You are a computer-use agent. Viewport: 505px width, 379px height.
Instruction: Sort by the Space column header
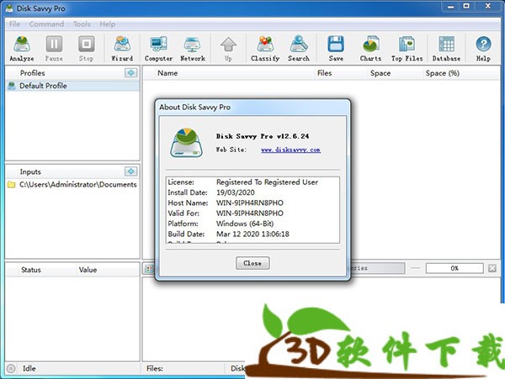point(395,73)
